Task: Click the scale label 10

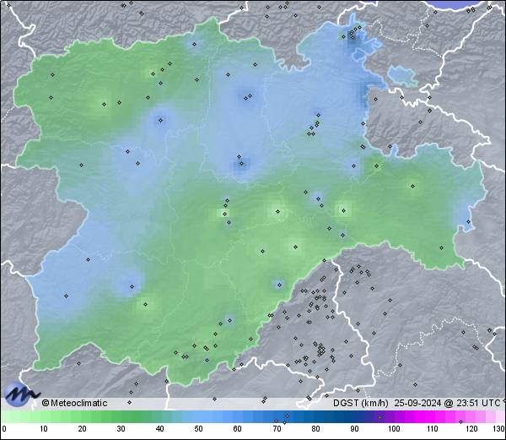Action: (44, 429)
